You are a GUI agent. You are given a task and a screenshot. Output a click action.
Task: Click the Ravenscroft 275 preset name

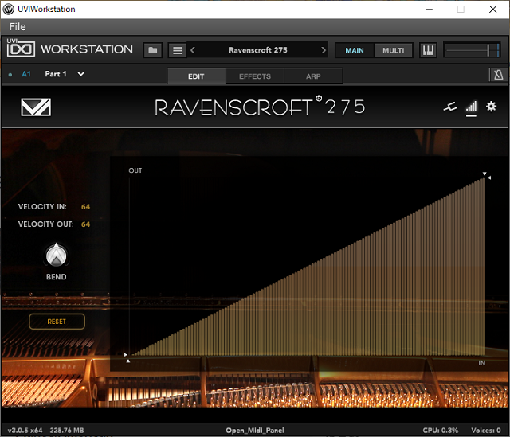pyautogui.click(x=258, y=50)
